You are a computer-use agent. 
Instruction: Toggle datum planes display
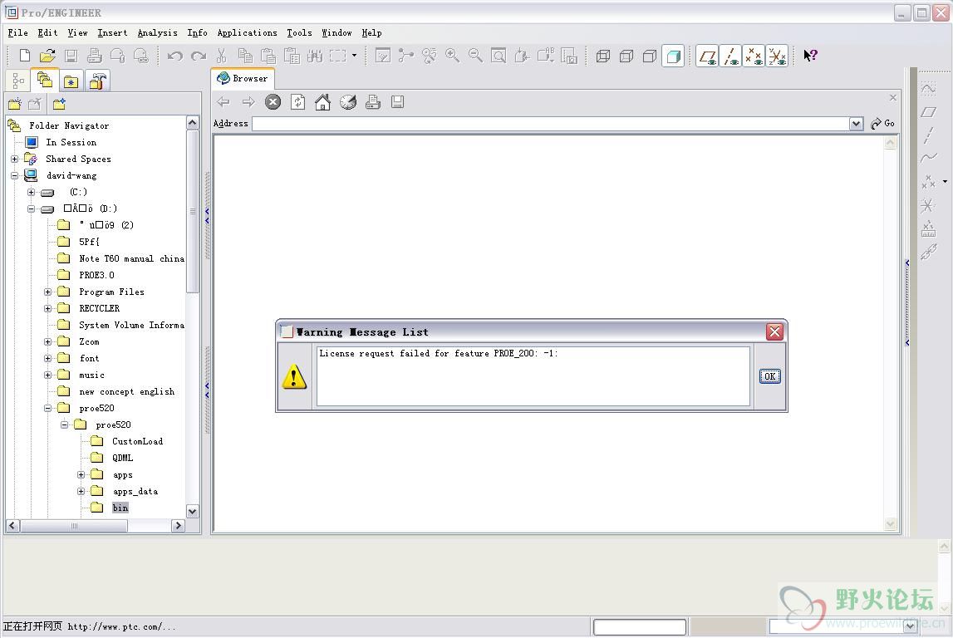pos(707,56)
